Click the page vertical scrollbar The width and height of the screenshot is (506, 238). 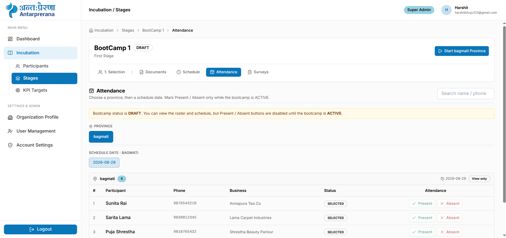(504, 114)
